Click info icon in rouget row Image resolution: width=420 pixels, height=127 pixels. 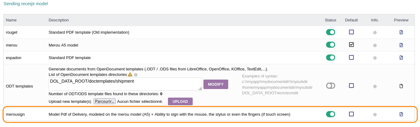tap(375, 32)
